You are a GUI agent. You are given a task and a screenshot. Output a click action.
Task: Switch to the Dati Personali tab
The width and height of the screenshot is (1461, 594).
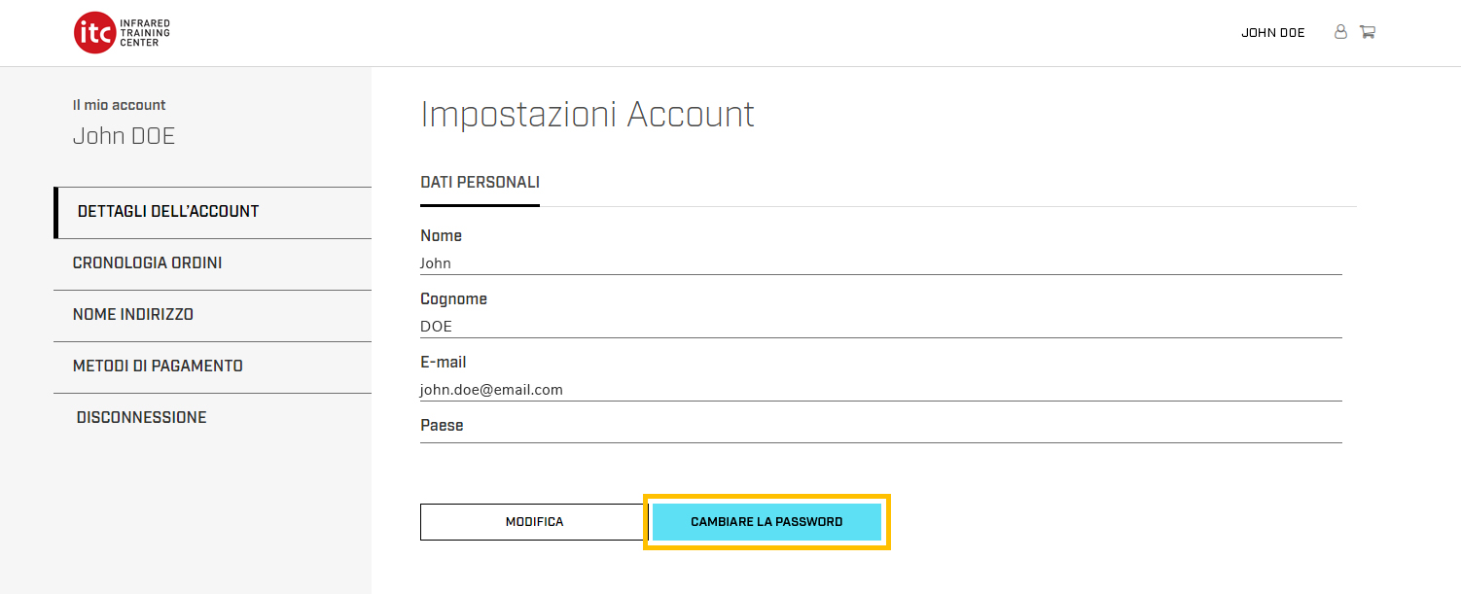pos(480,183)
